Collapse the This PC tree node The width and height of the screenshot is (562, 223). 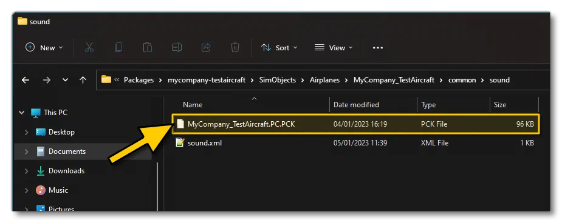coord(21,113)
